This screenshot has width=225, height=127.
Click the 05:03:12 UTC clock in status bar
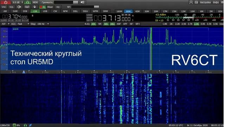tap(176, 125)
